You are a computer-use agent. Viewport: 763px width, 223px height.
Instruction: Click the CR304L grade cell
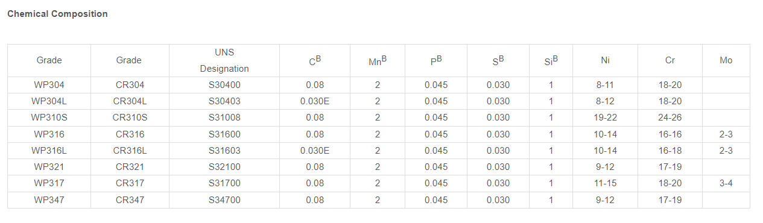click(130, 101)
